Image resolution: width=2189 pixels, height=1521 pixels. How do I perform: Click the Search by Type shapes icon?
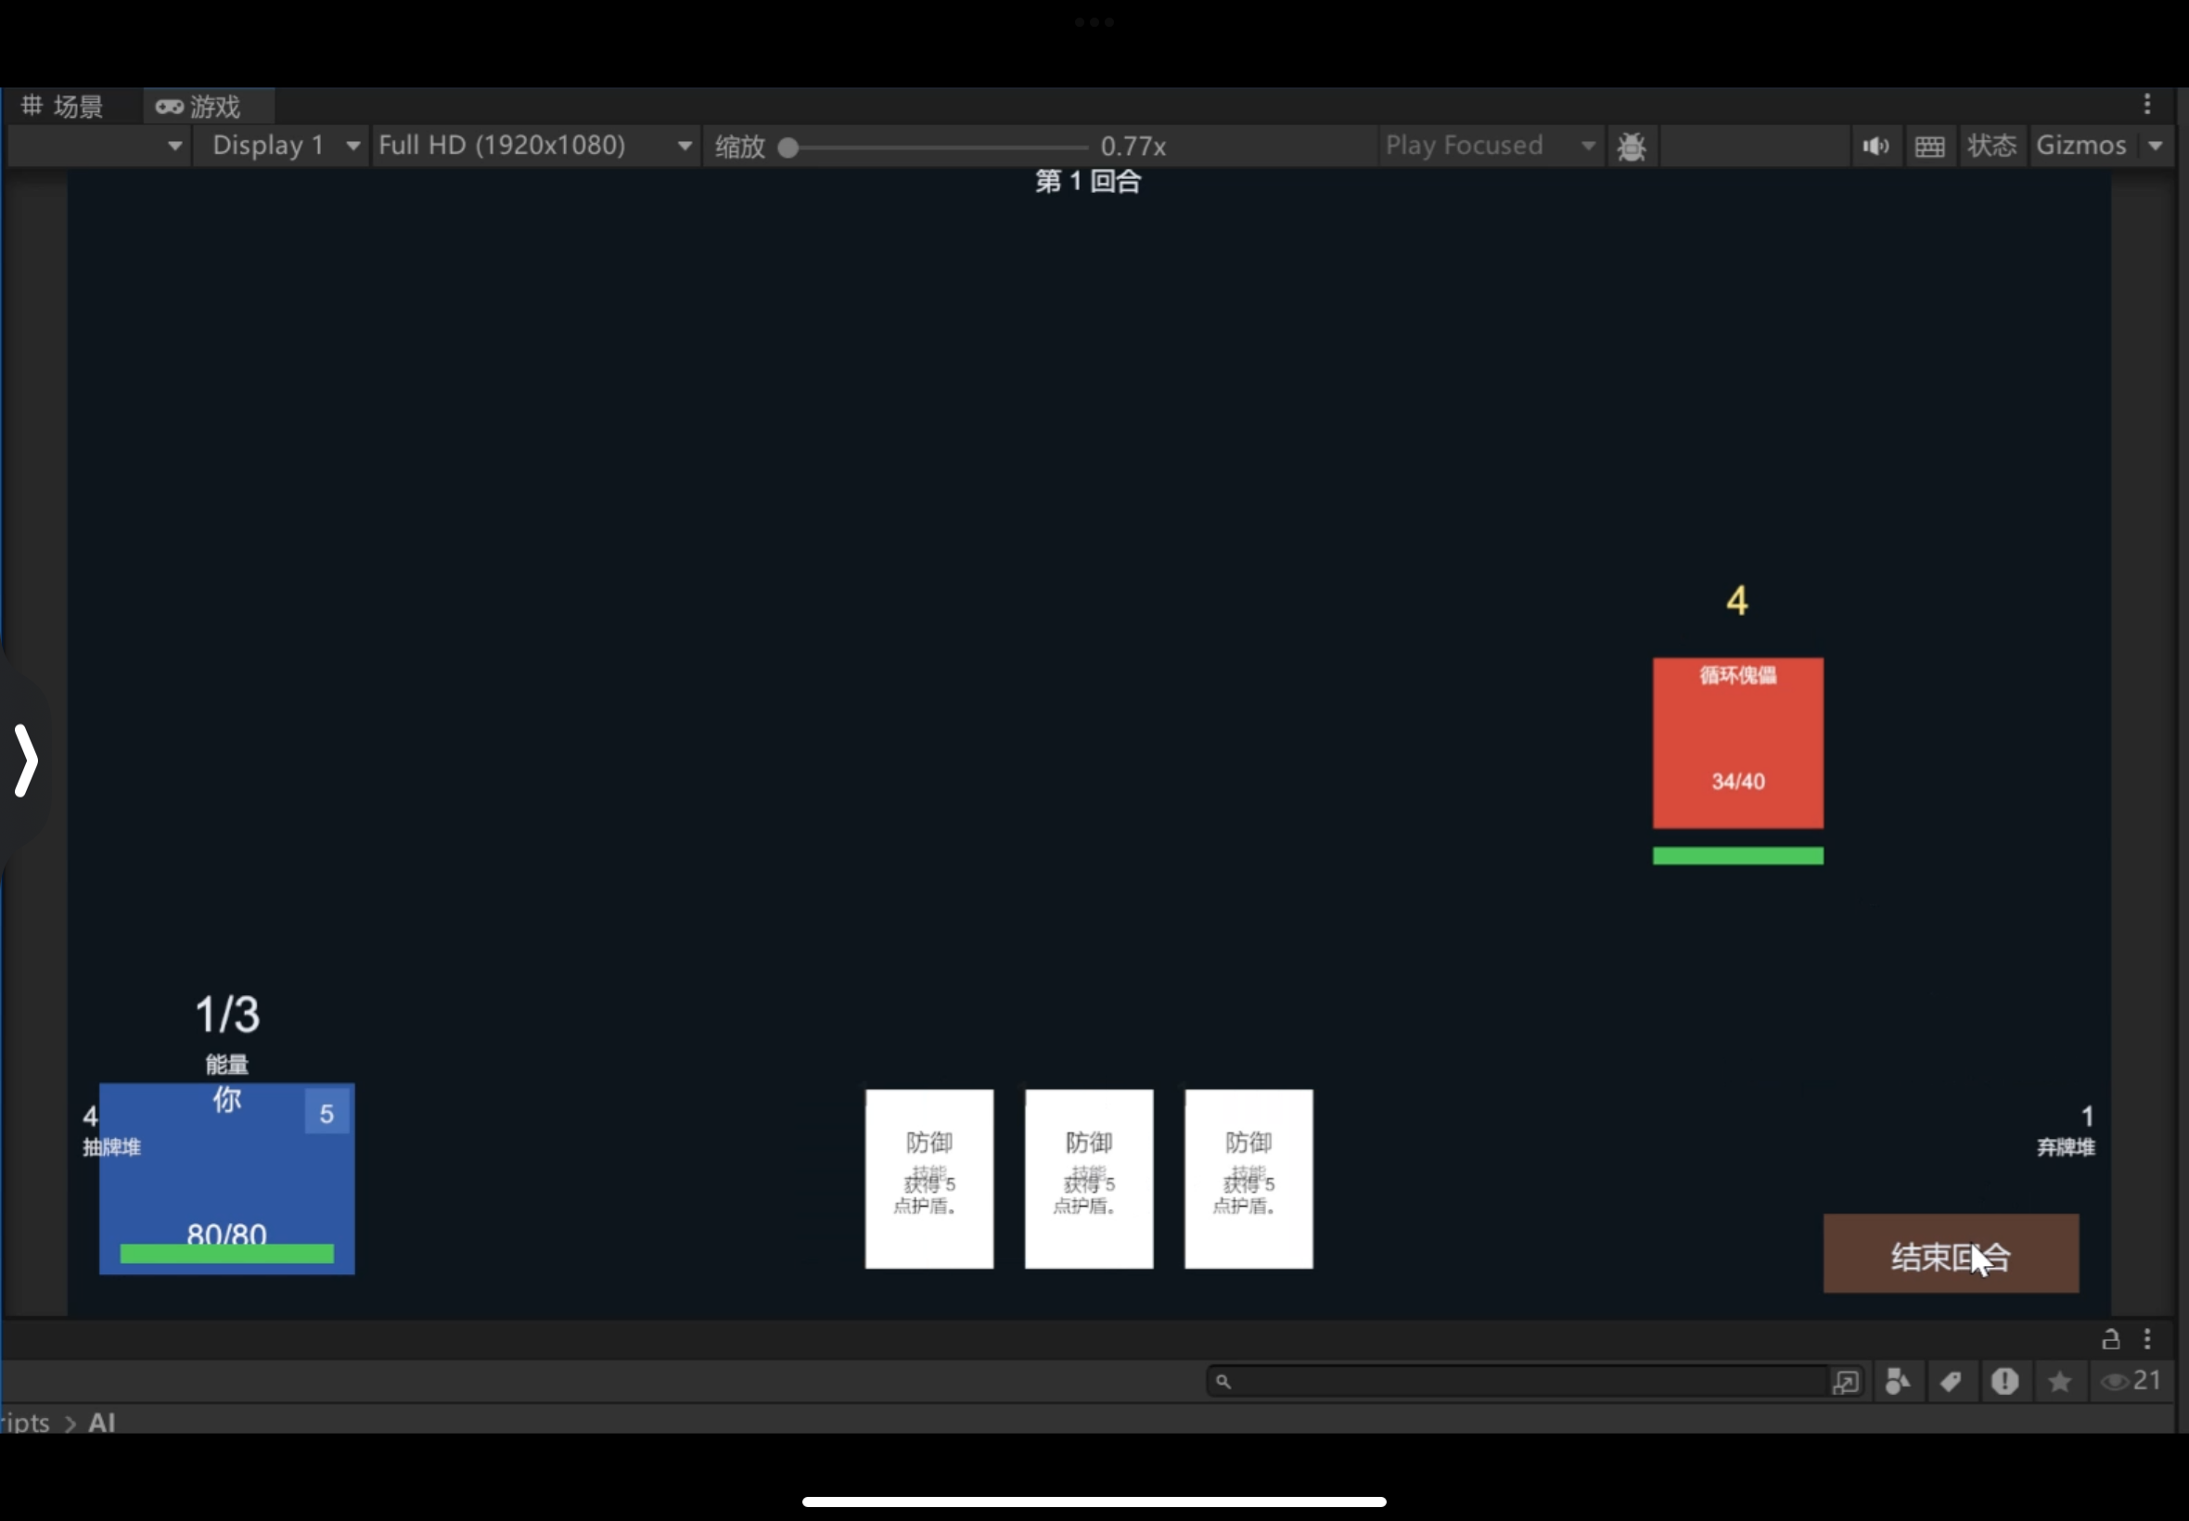1897,1381
